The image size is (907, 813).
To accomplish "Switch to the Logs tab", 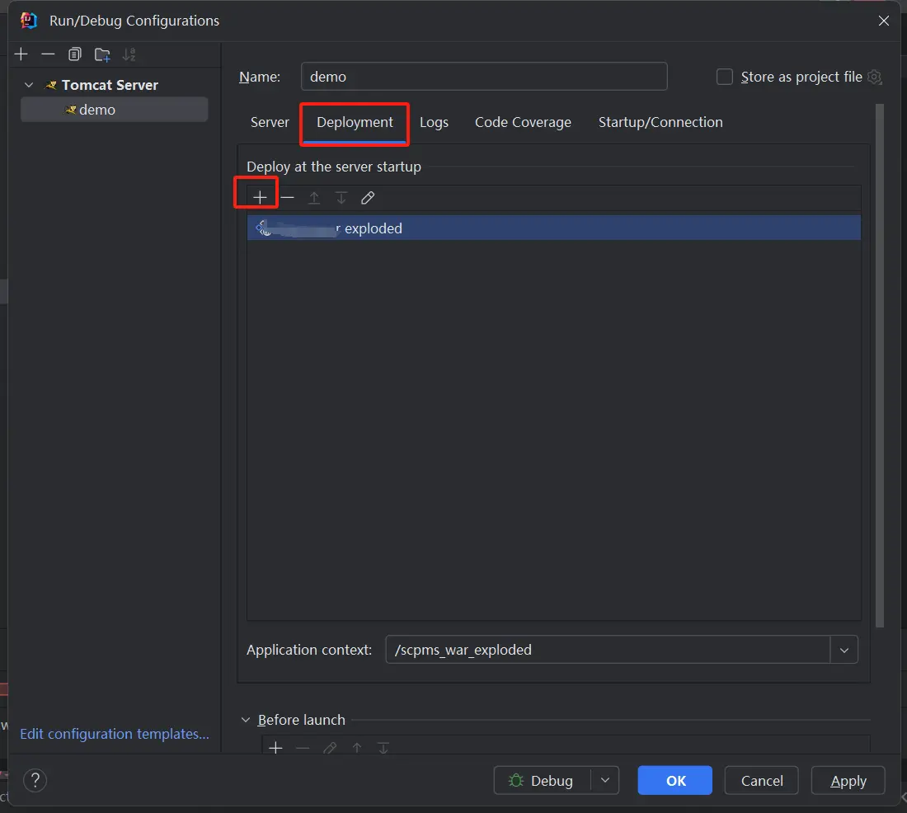I will point(434,121).
